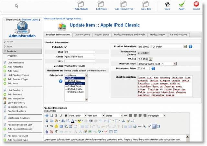Open Special products in sidebar

pos(17,107)
